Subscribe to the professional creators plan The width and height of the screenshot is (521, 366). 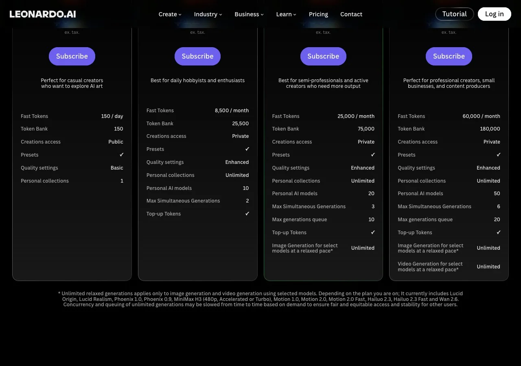point(449,56)
